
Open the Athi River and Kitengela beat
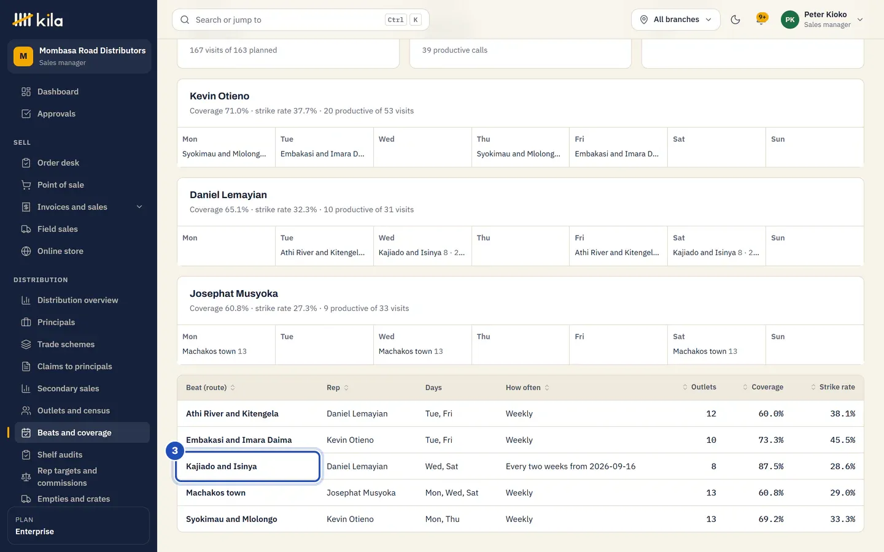coord(232,413)
